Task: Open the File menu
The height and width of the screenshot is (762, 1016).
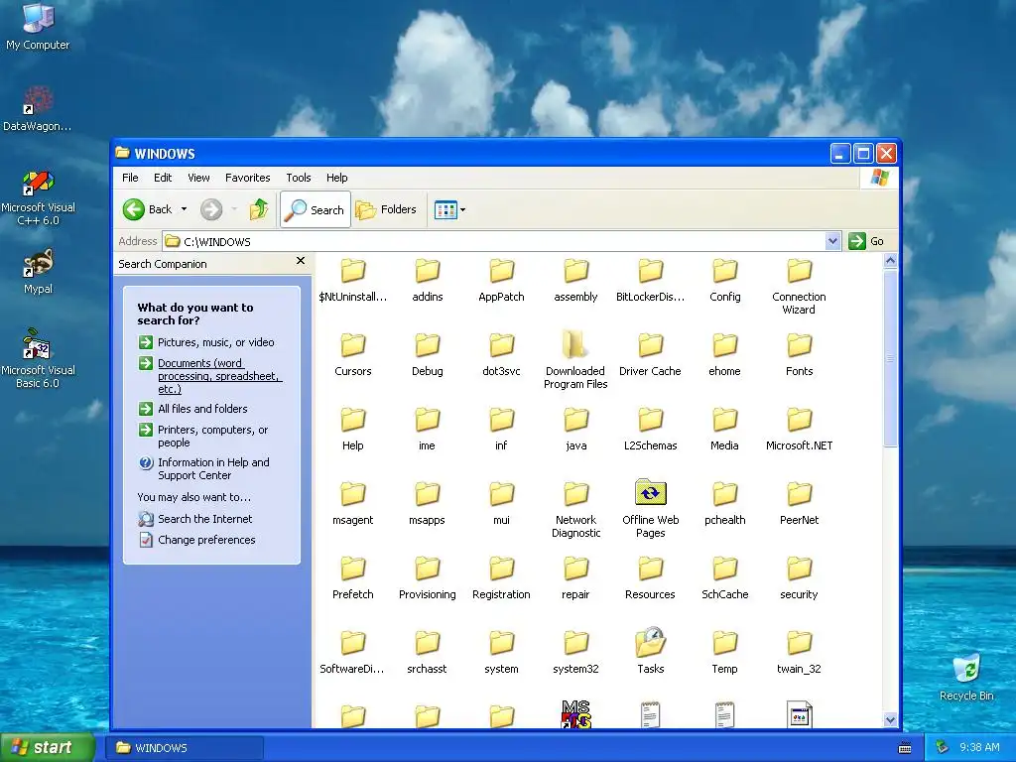Action: [130, 178]
